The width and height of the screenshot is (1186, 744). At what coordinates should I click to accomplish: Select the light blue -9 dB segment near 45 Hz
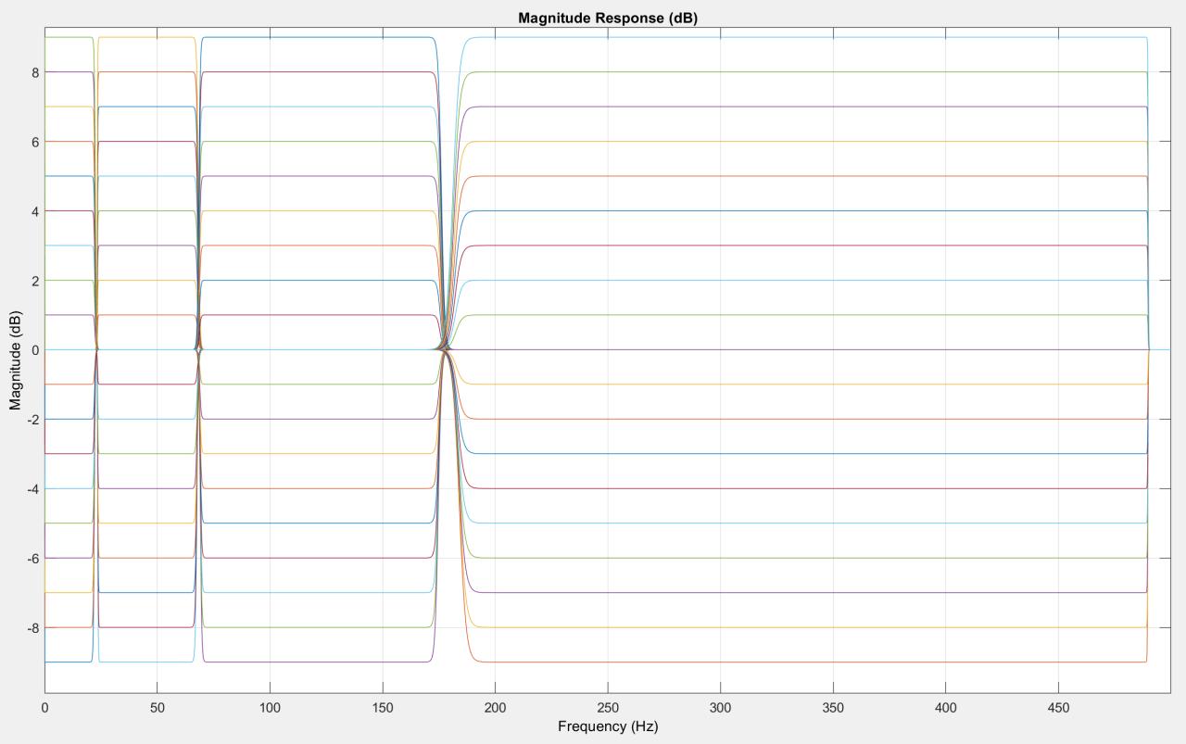coord(146,662)
